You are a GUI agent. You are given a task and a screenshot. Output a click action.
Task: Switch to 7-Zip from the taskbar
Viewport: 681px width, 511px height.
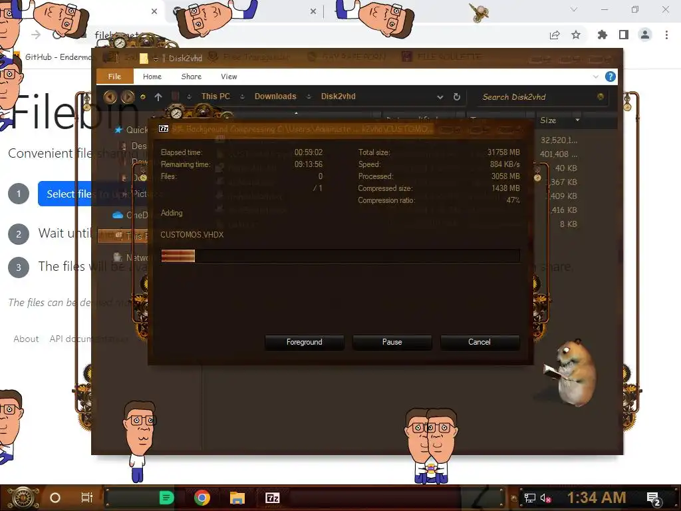(x=272, y=498)
